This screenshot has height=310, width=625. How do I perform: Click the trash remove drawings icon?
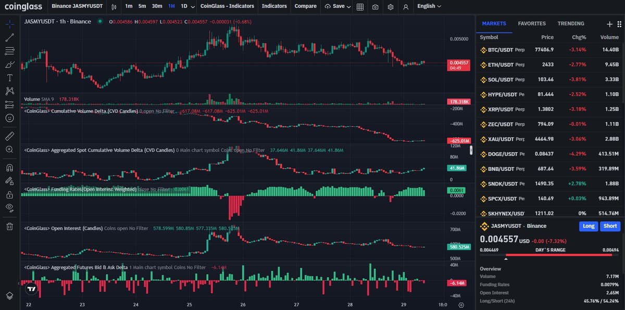tap(9, 226)
